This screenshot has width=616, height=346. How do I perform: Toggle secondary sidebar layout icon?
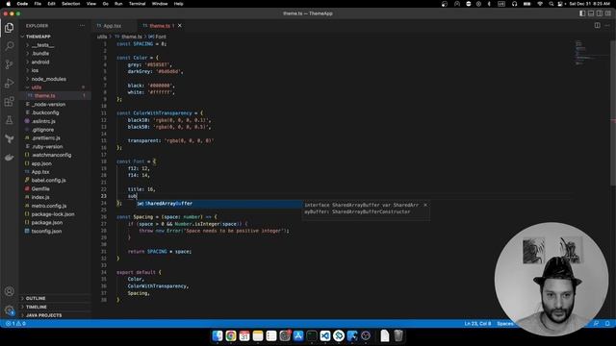click(600, 13)
